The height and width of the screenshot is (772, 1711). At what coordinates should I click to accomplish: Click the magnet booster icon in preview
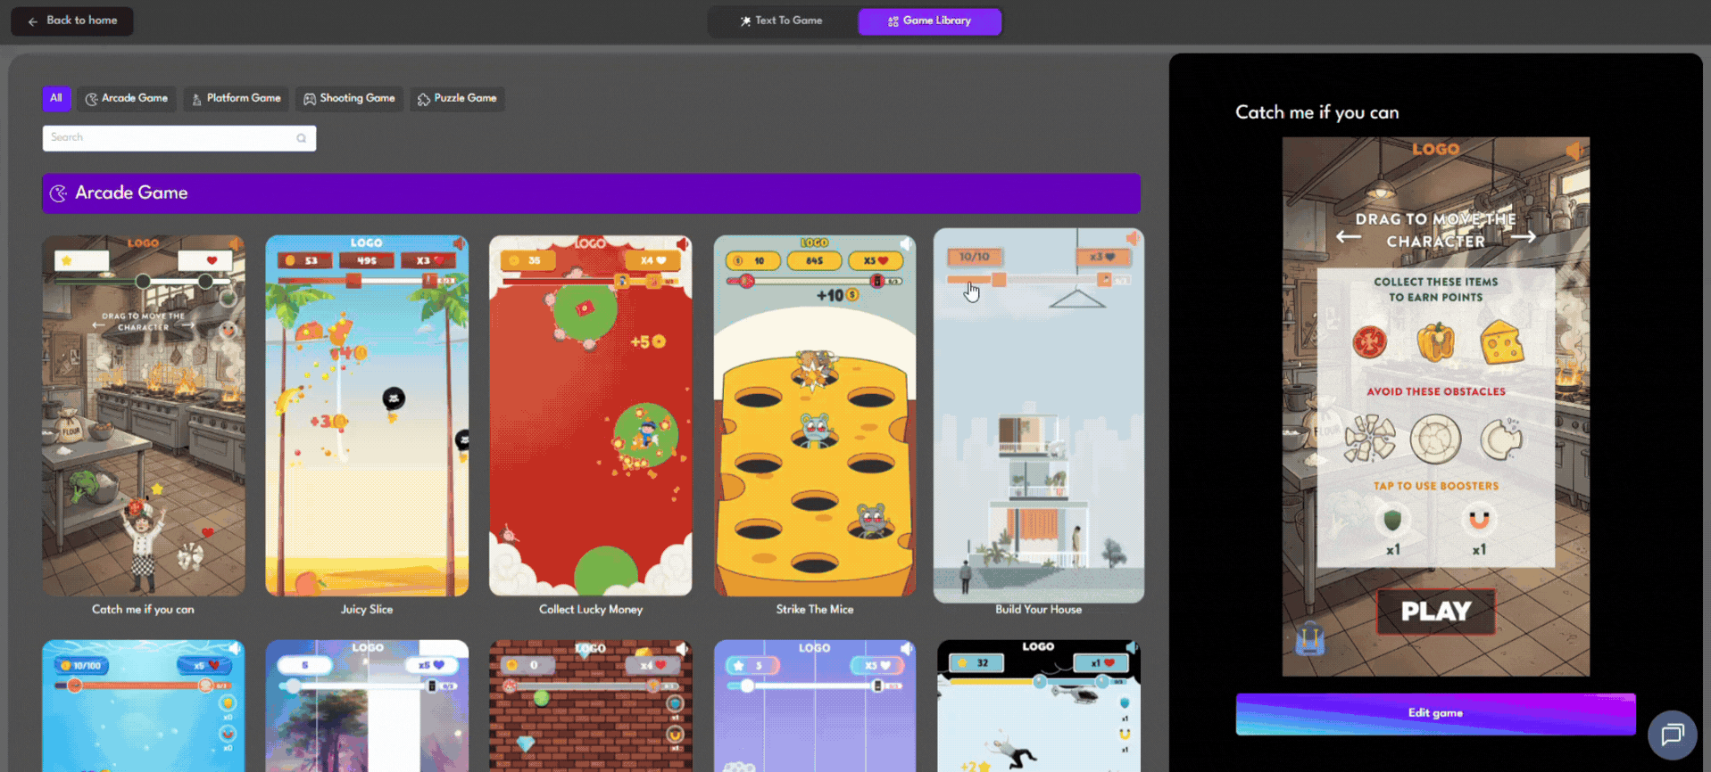point(1479,520)
